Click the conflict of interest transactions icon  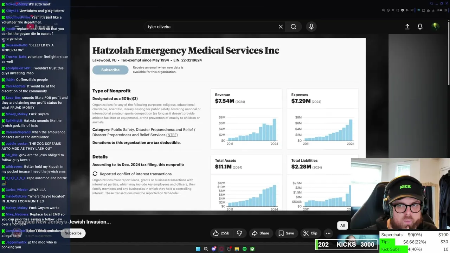(x=95, y=174)
